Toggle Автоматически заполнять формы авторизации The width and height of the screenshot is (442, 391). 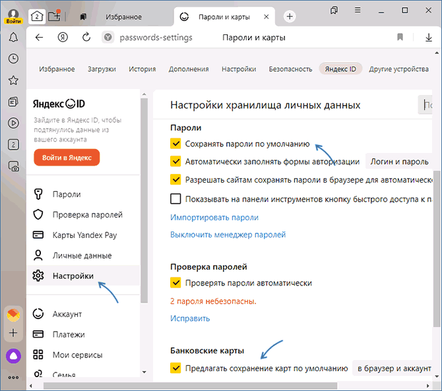tap(175, 161)
